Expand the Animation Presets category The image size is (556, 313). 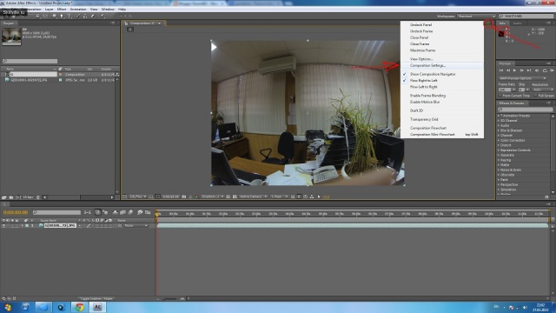pyautogui.click(x=499, y=116)
